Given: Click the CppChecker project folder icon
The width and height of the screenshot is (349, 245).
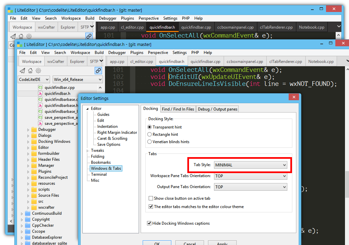Looking at the screenshot, I should coord(28,225).
